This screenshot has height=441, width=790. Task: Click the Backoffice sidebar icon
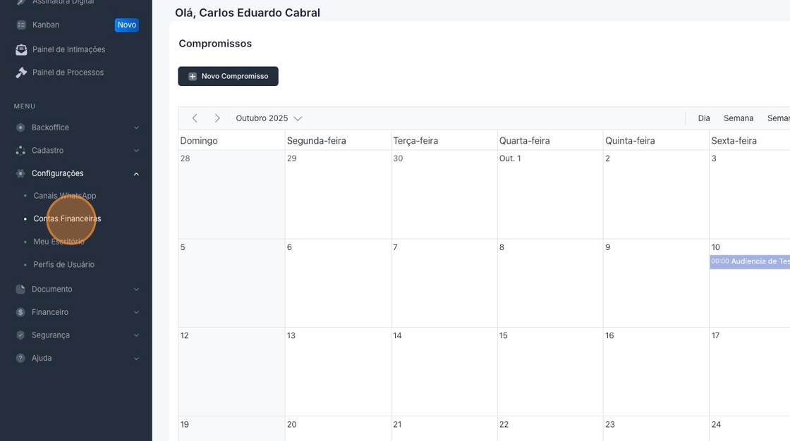point(20,128)
